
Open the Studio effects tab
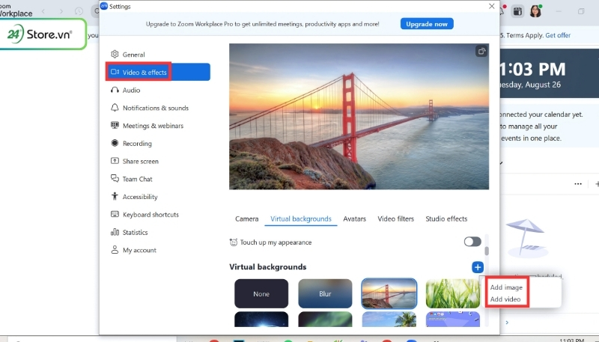446,219
